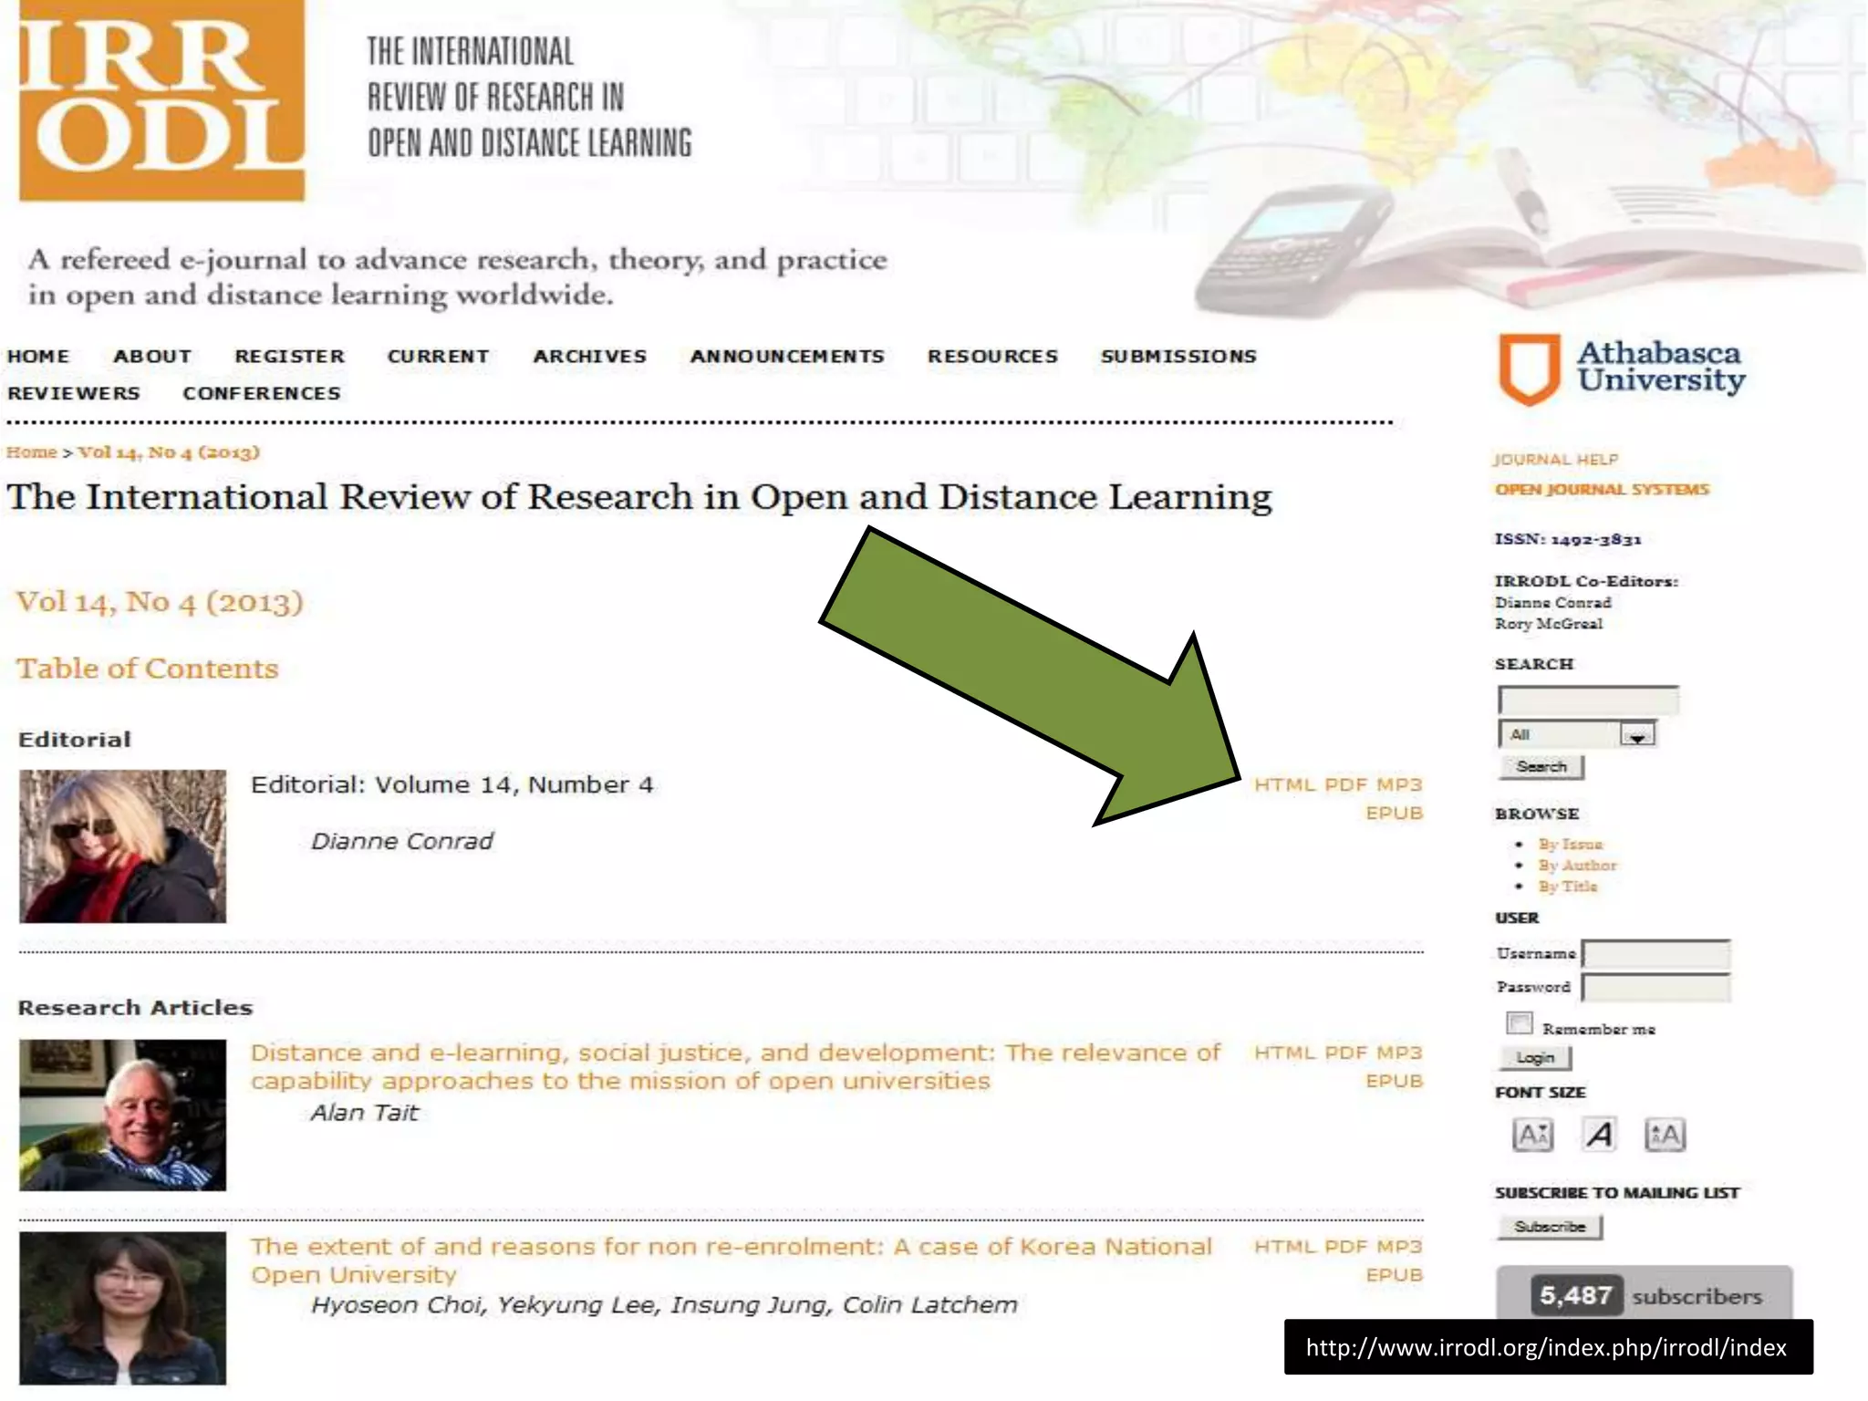The height and width of the screenshot is (1401, 1868).
Task: Open 'The extent of and reasons for non re-enrolment' article
Action: [732, 1261]
